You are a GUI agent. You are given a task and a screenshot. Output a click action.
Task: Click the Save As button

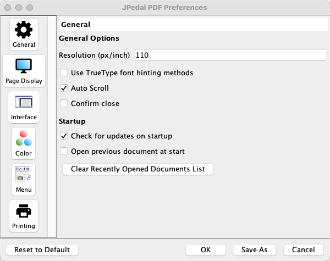pos(254,250)
